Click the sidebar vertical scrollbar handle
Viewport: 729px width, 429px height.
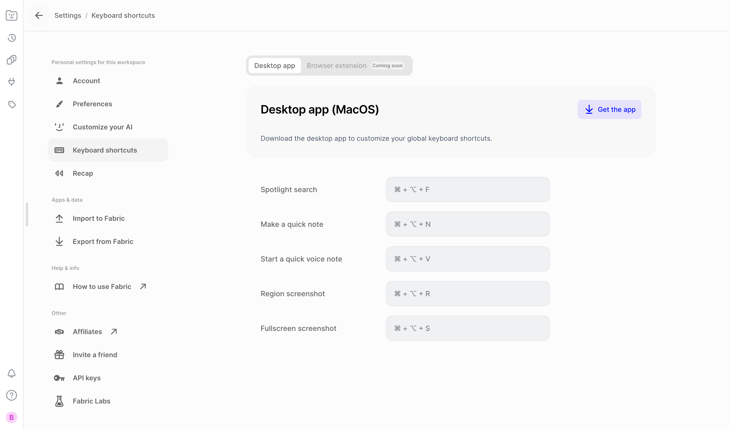pos(27,214)
